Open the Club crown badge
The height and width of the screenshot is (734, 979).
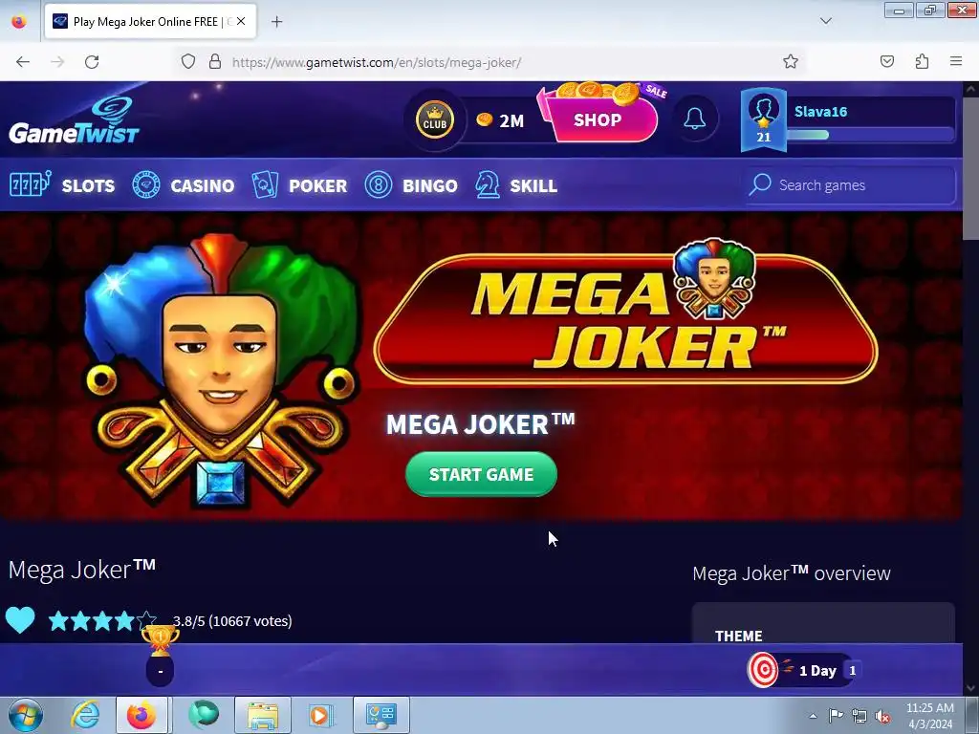click(435, 119)
